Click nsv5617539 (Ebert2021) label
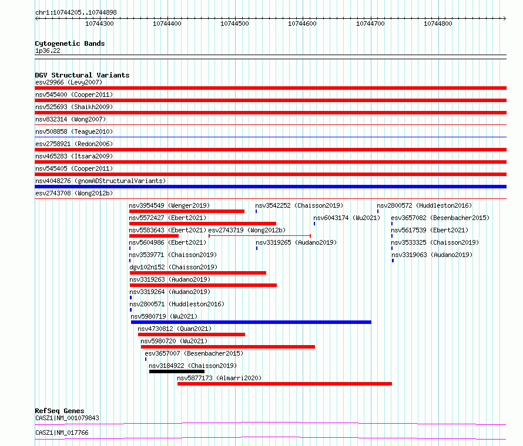The height and width of the screenshot is (446, 523). click(x=430, y=230)
